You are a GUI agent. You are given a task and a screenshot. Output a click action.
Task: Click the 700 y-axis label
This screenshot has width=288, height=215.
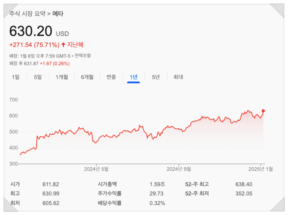pyautogui.click(x=14, y=100)
